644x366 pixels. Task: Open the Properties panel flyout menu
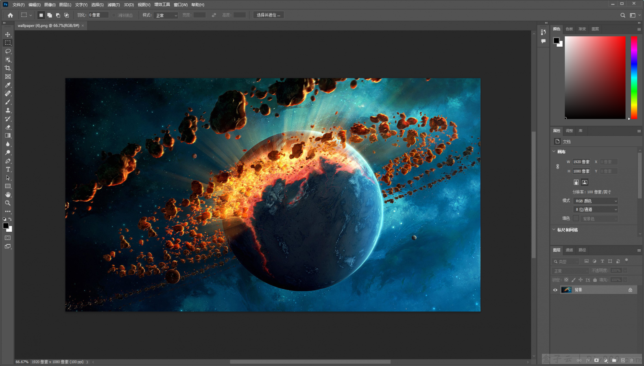639,131
